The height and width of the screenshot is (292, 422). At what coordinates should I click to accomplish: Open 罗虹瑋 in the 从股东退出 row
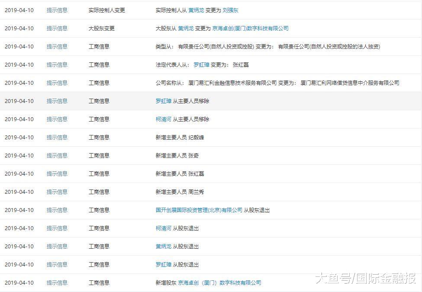[x=164, y=264]
